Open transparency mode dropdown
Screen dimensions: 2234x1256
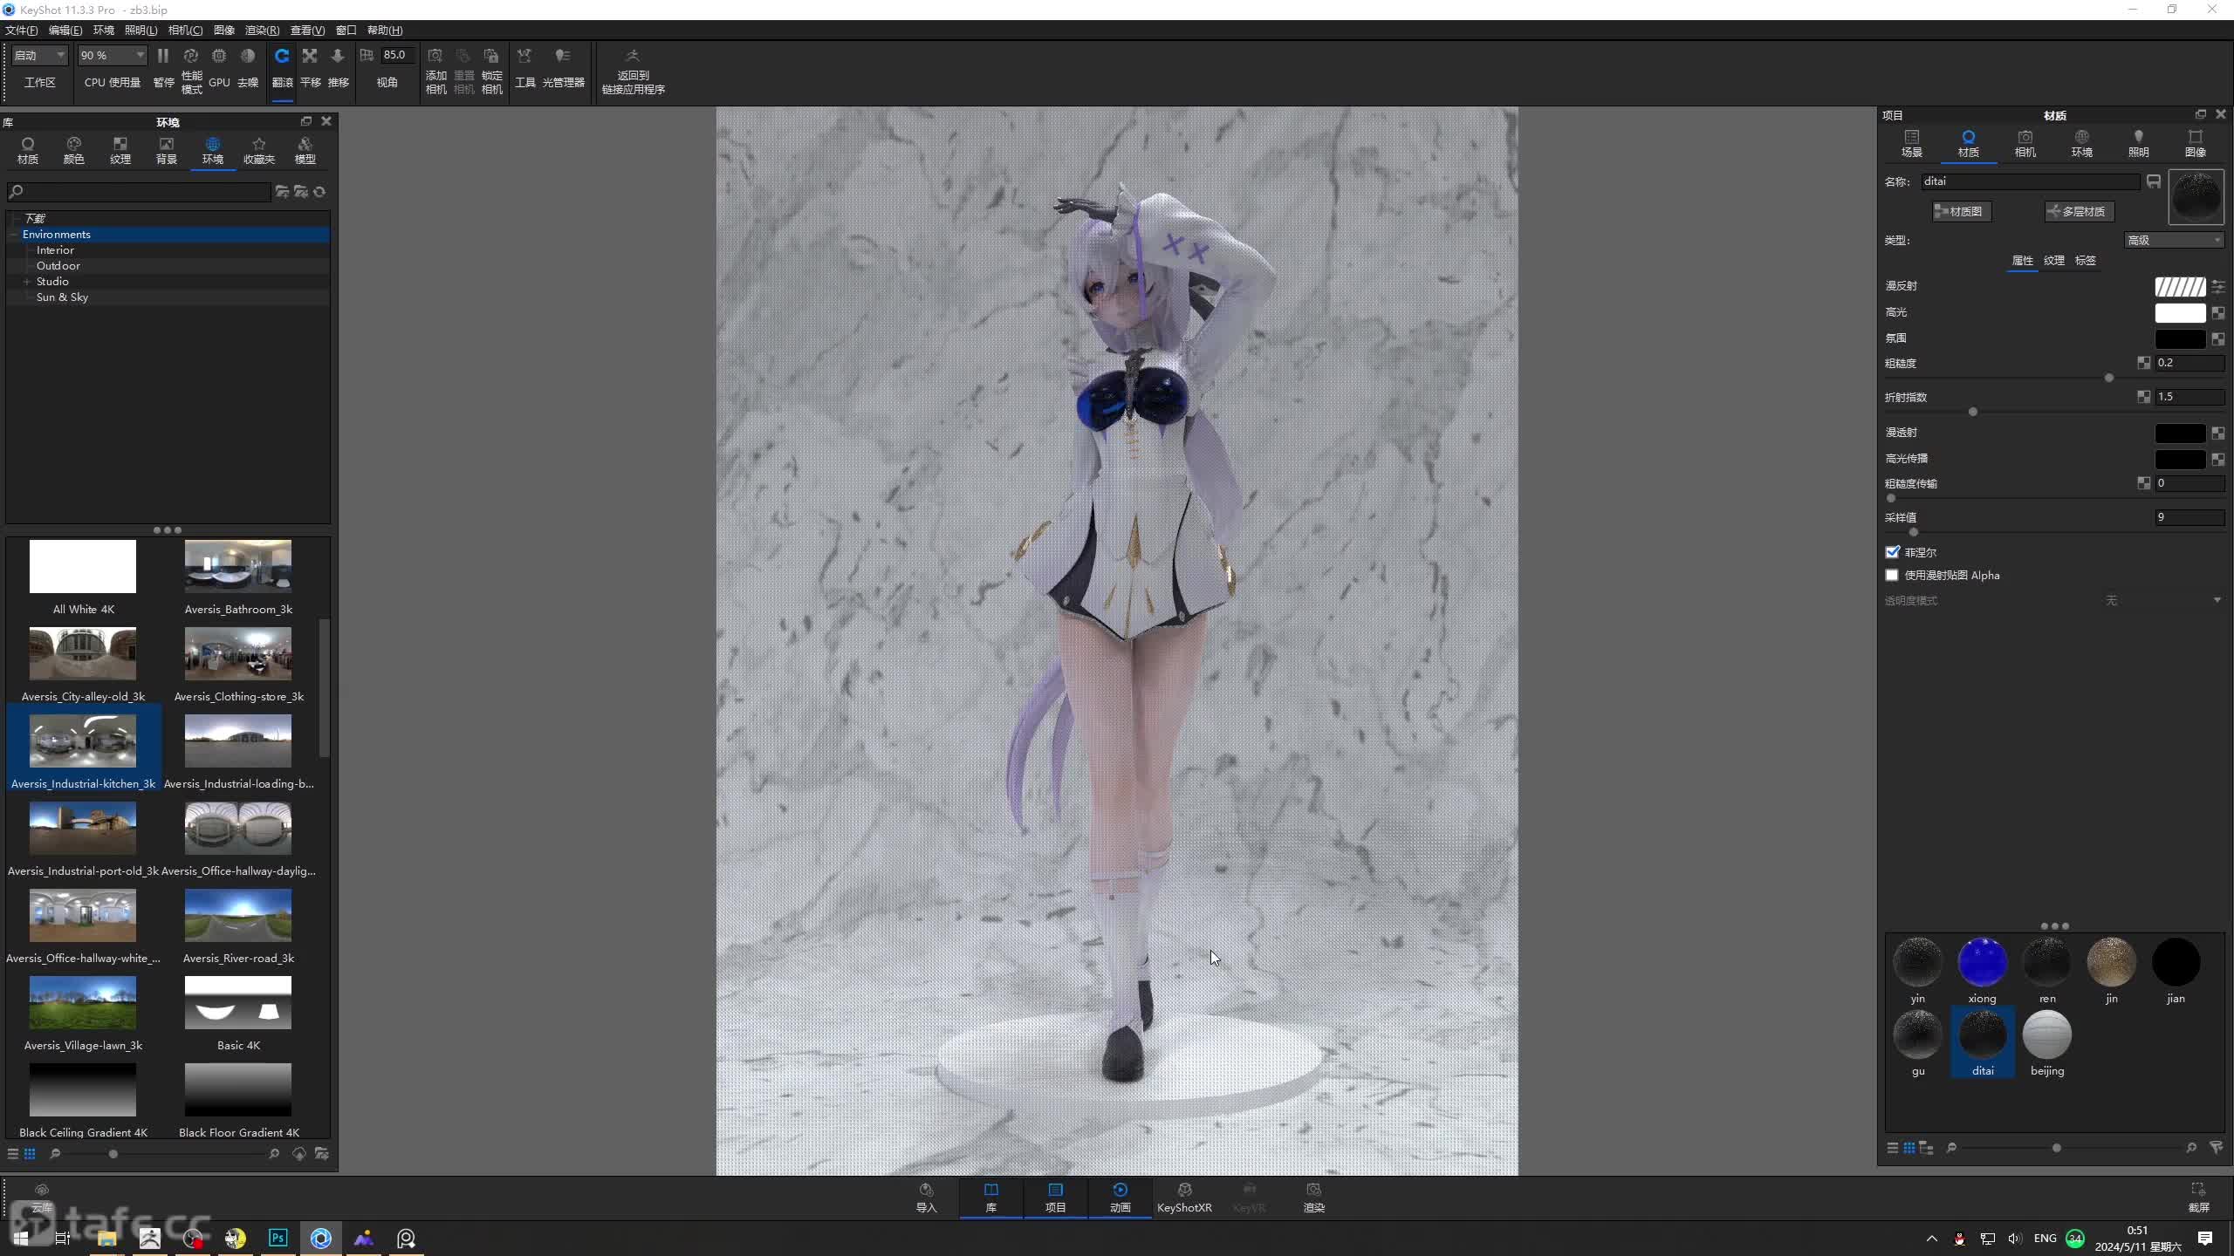click(2164, 601)
